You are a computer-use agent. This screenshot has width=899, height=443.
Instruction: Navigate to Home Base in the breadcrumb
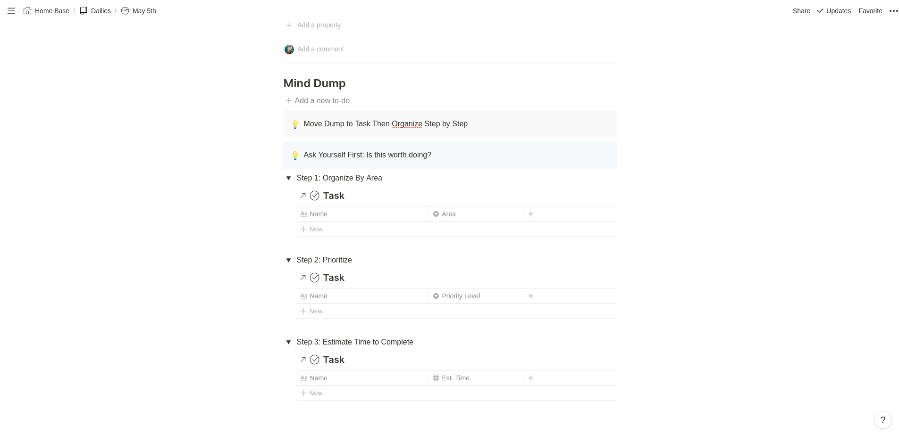click(46, 11)
